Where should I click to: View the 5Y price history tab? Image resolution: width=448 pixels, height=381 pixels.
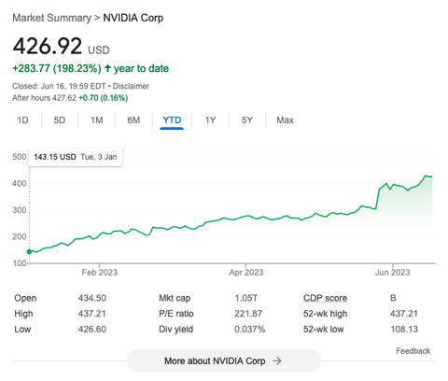coord(247,120)
